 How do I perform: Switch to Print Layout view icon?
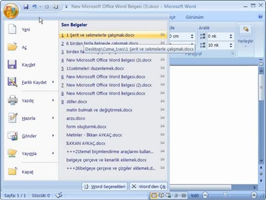click(154, 195)
